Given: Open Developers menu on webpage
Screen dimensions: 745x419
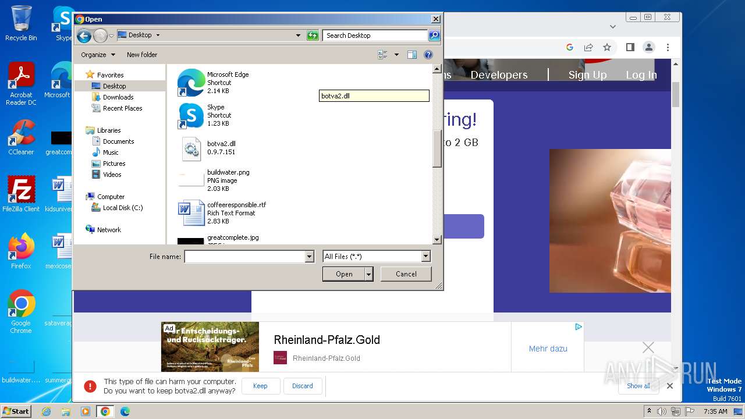Looking at the screenshot, I should click(499, 75).
